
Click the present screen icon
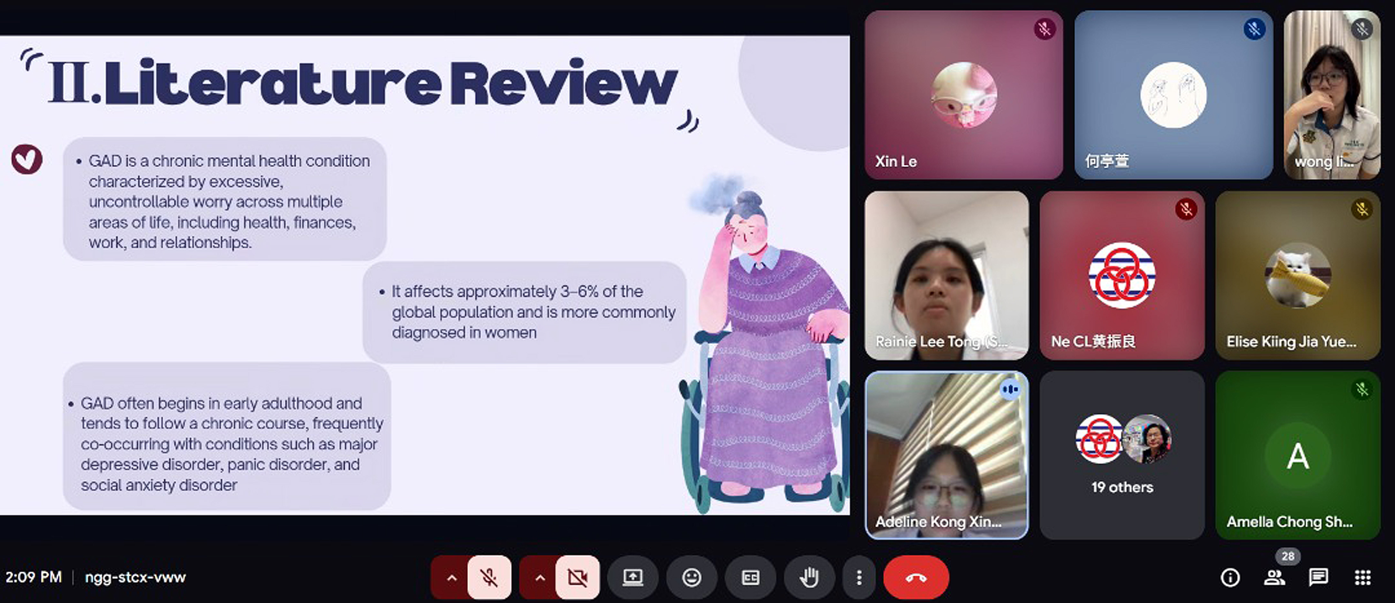point(632,577)
